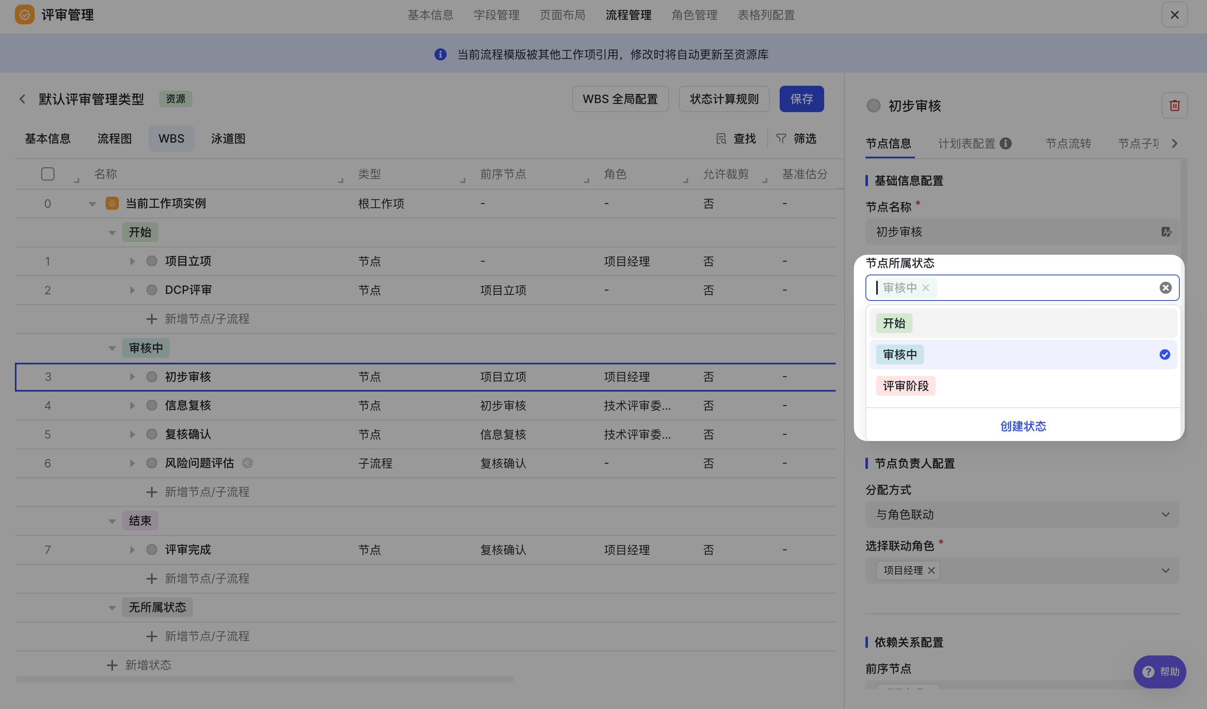Remove 项目经理 tag from linked role
Viewport: 1207px width, 709px height.
931,570
